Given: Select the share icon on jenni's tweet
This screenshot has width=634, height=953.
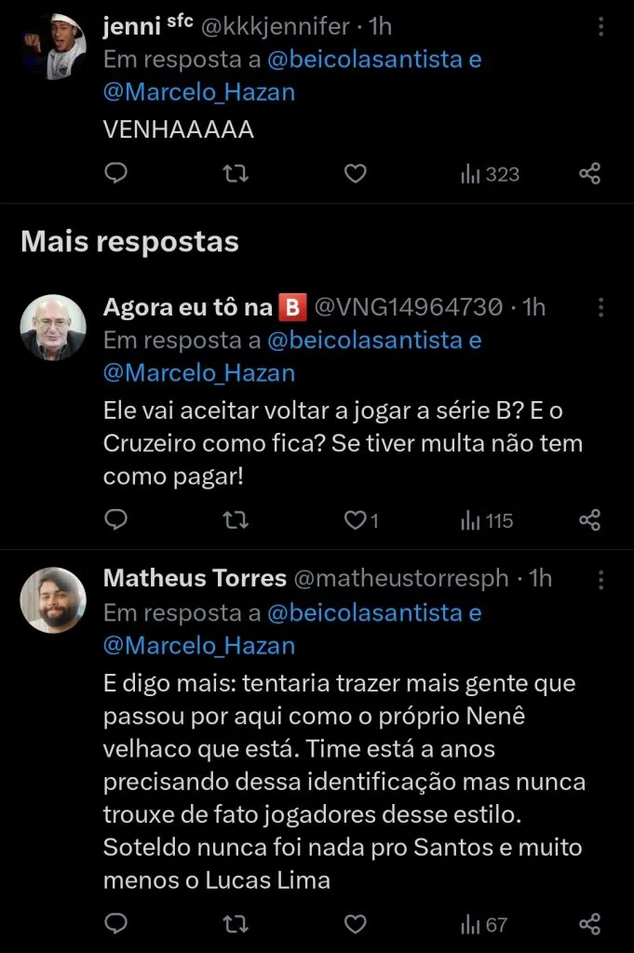Looking at the screenshot, I should click(x=588, y=173).
